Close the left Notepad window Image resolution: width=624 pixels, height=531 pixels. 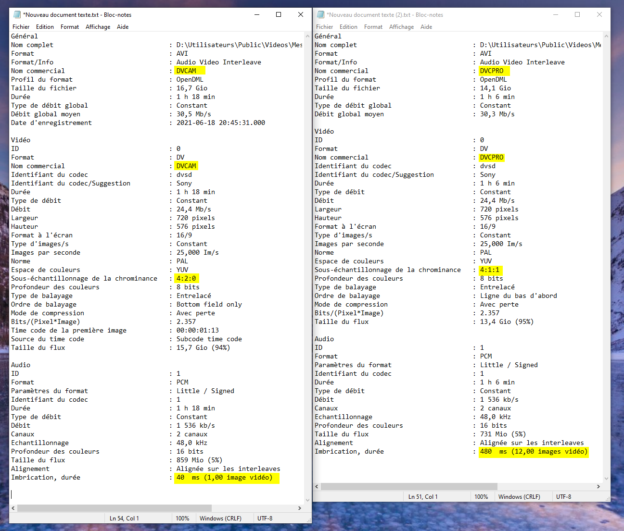coord(301,14)
